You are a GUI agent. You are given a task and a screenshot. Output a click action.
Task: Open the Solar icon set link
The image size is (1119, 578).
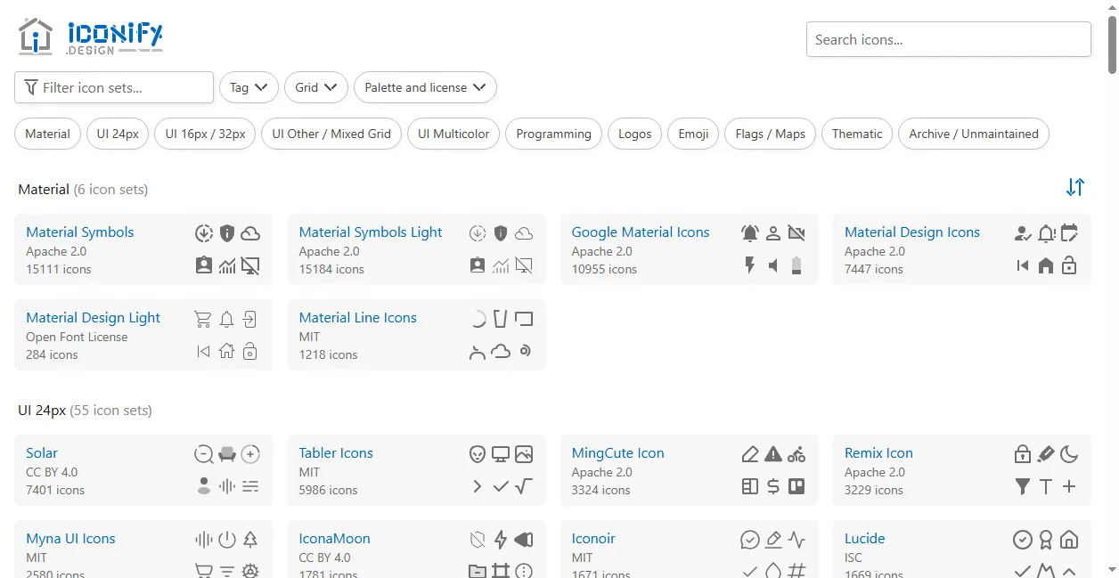point(42,453)
